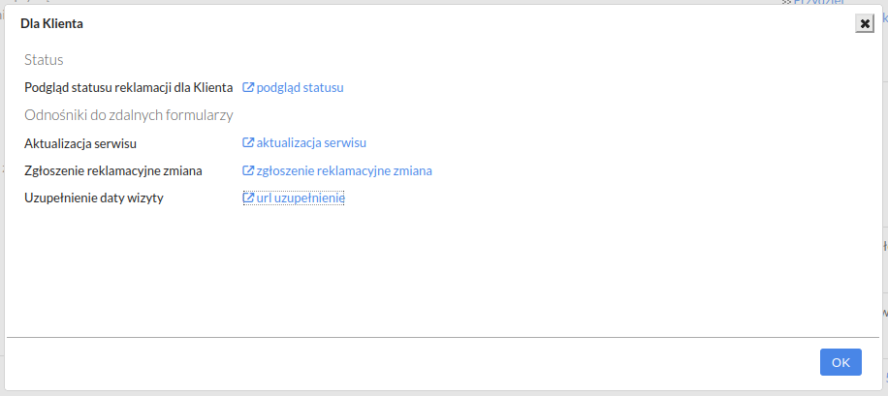Select the black Zgłoszenie reklamacyjne zmiana label text
The image size is (888, 396).
(113, 170)
